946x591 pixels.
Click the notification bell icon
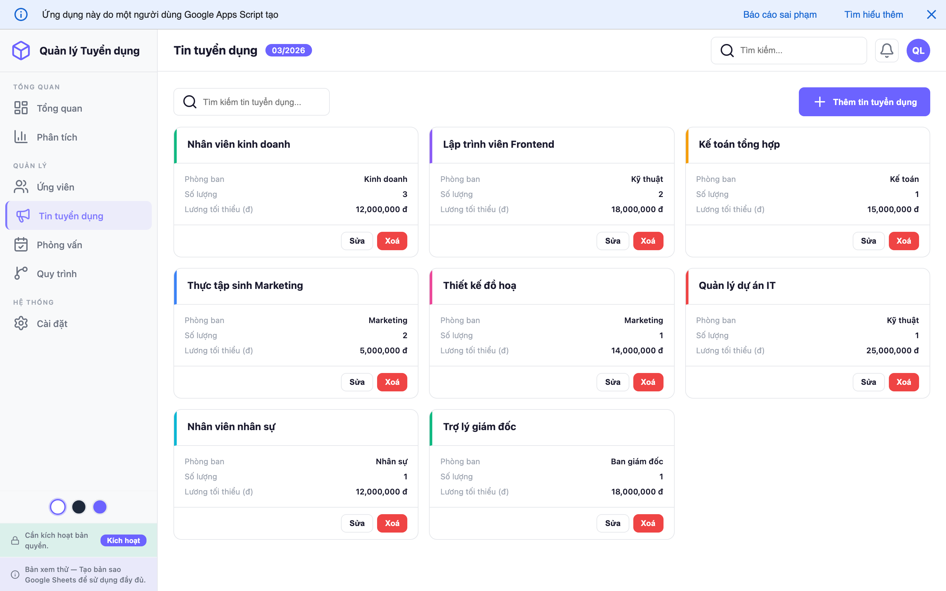[x=887, y=50]
